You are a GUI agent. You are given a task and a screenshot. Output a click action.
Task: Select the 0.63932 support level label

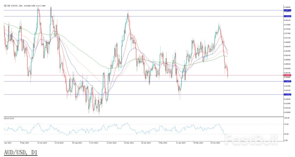[x=287, y=95]
